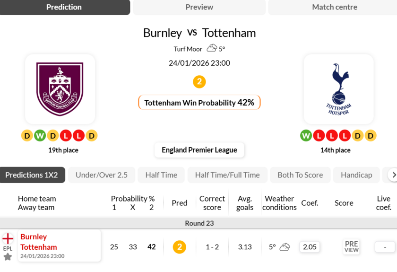Click the orange prediction 2 badge under date
The image size is (397, 272).
199,82
